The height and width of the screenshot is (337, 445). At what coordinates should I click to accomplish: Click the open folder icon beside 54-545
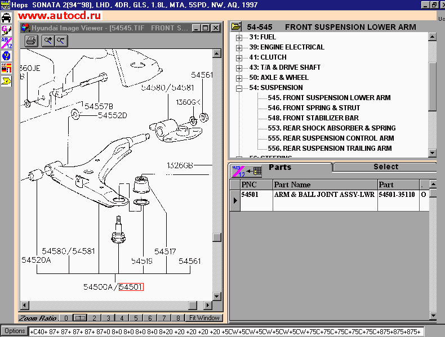pyautogui.click(x=236, y=26)
